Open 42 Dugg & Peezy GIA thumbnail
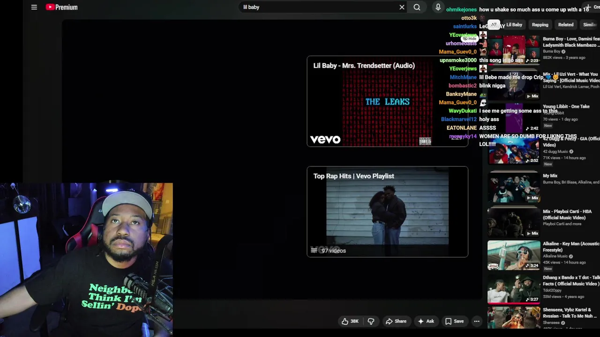The height and width of the screenshot is (337, 600). pyautogui.click(x=514, y=150)
